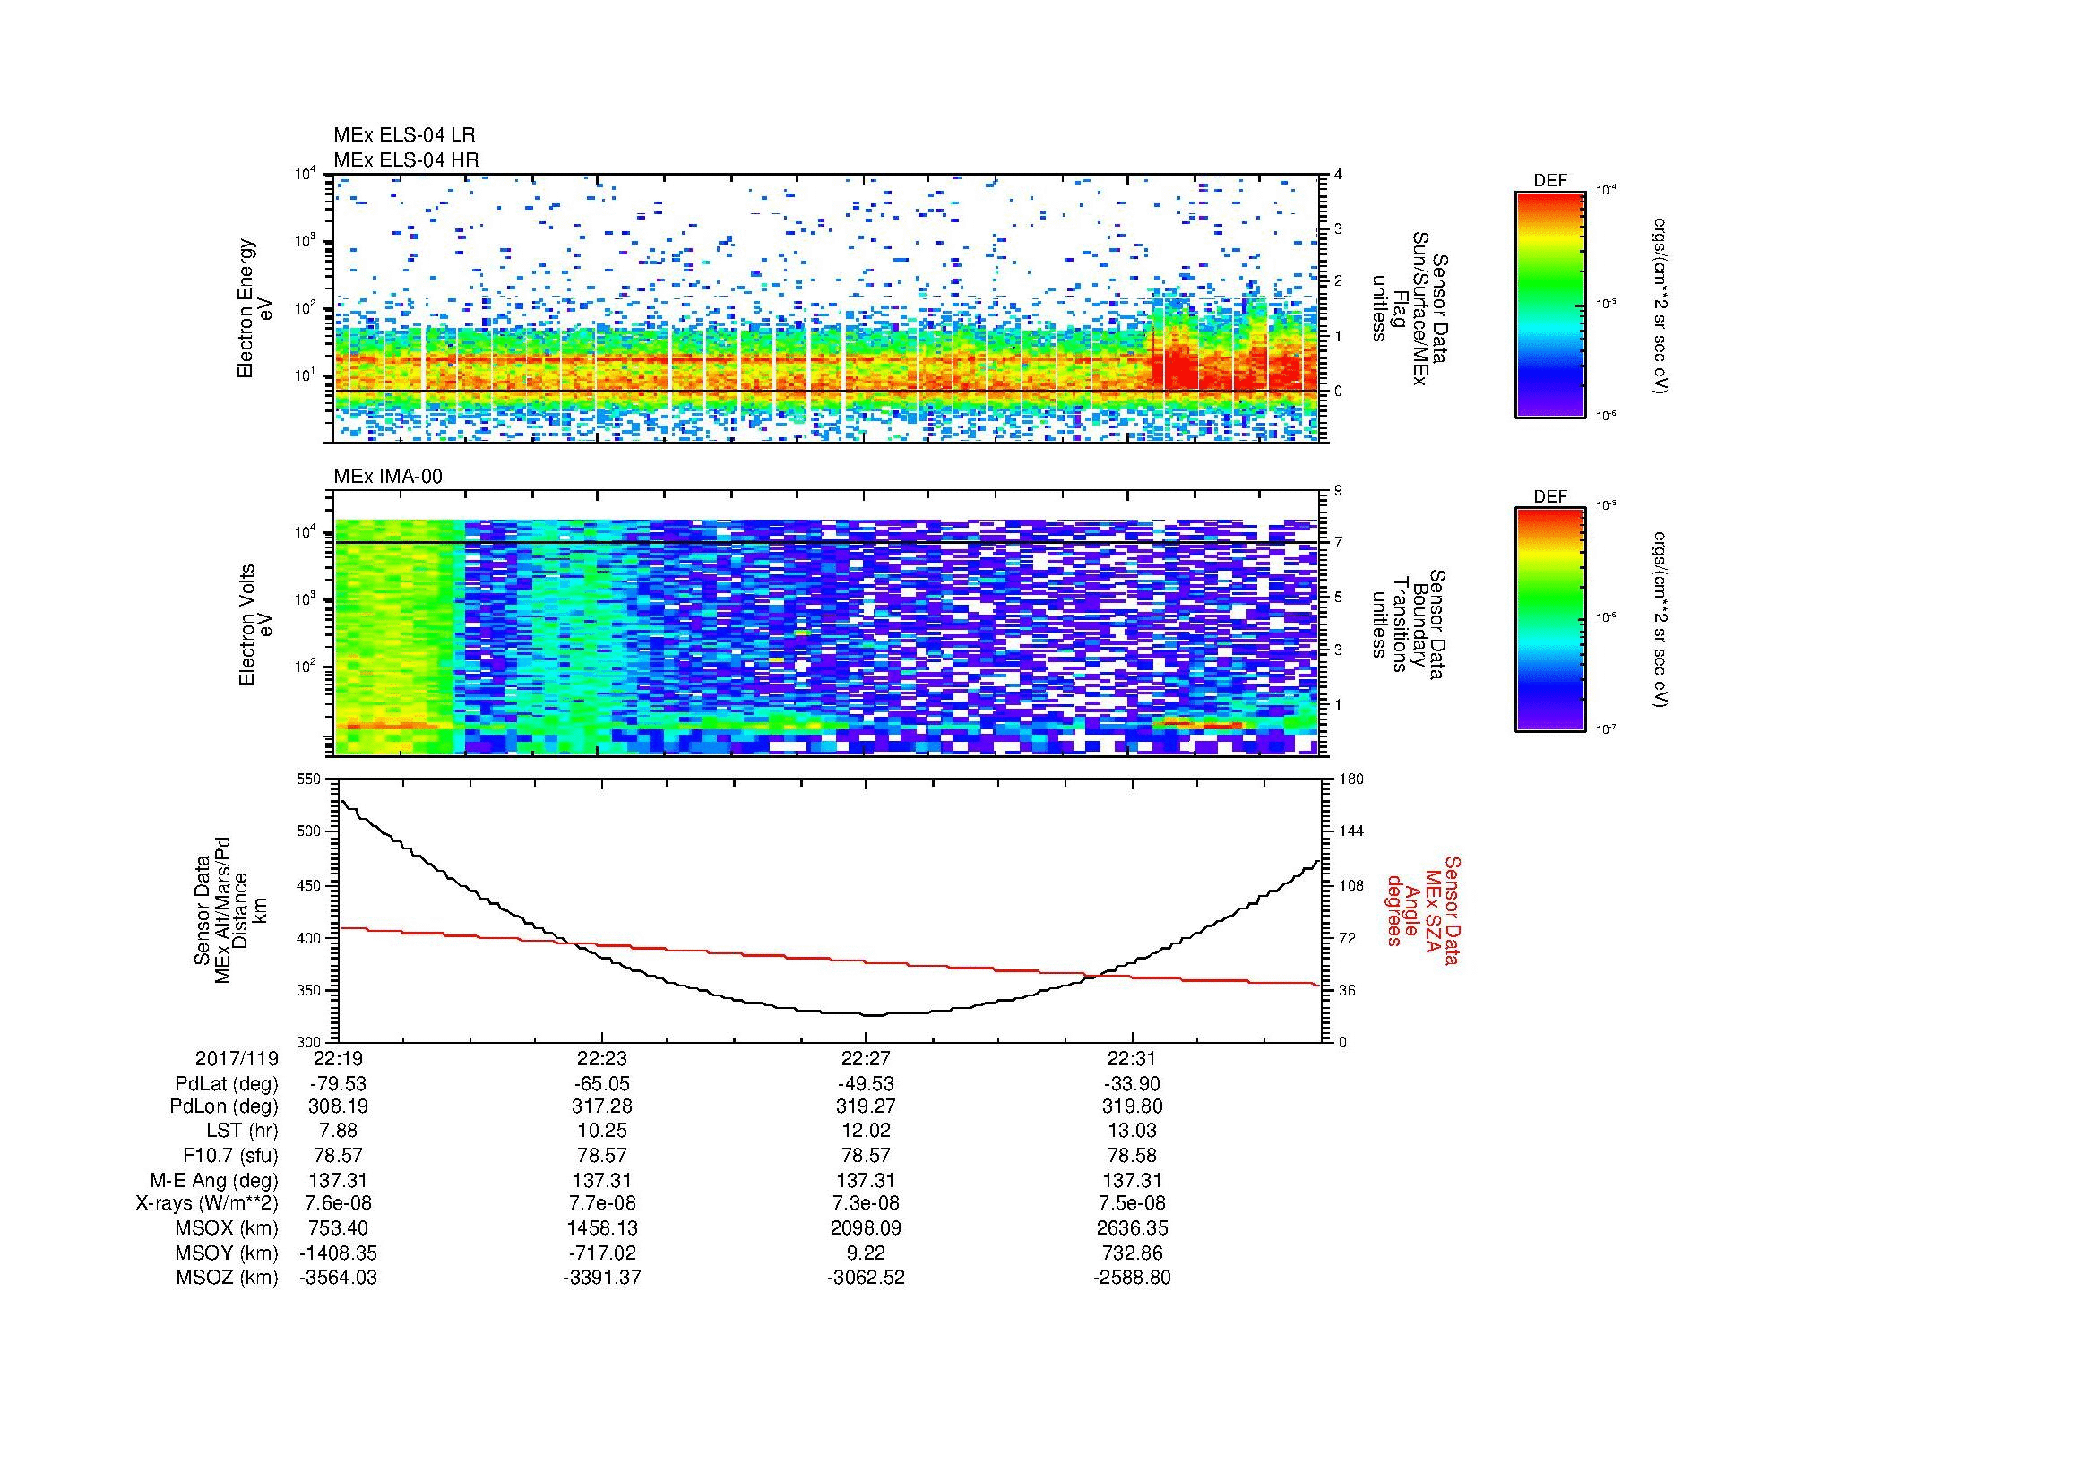Viewport: 2096px width, 1481px height.
Task: Select the 'PdLat (deg)' row label
Action: click(x=227, y=1084)
